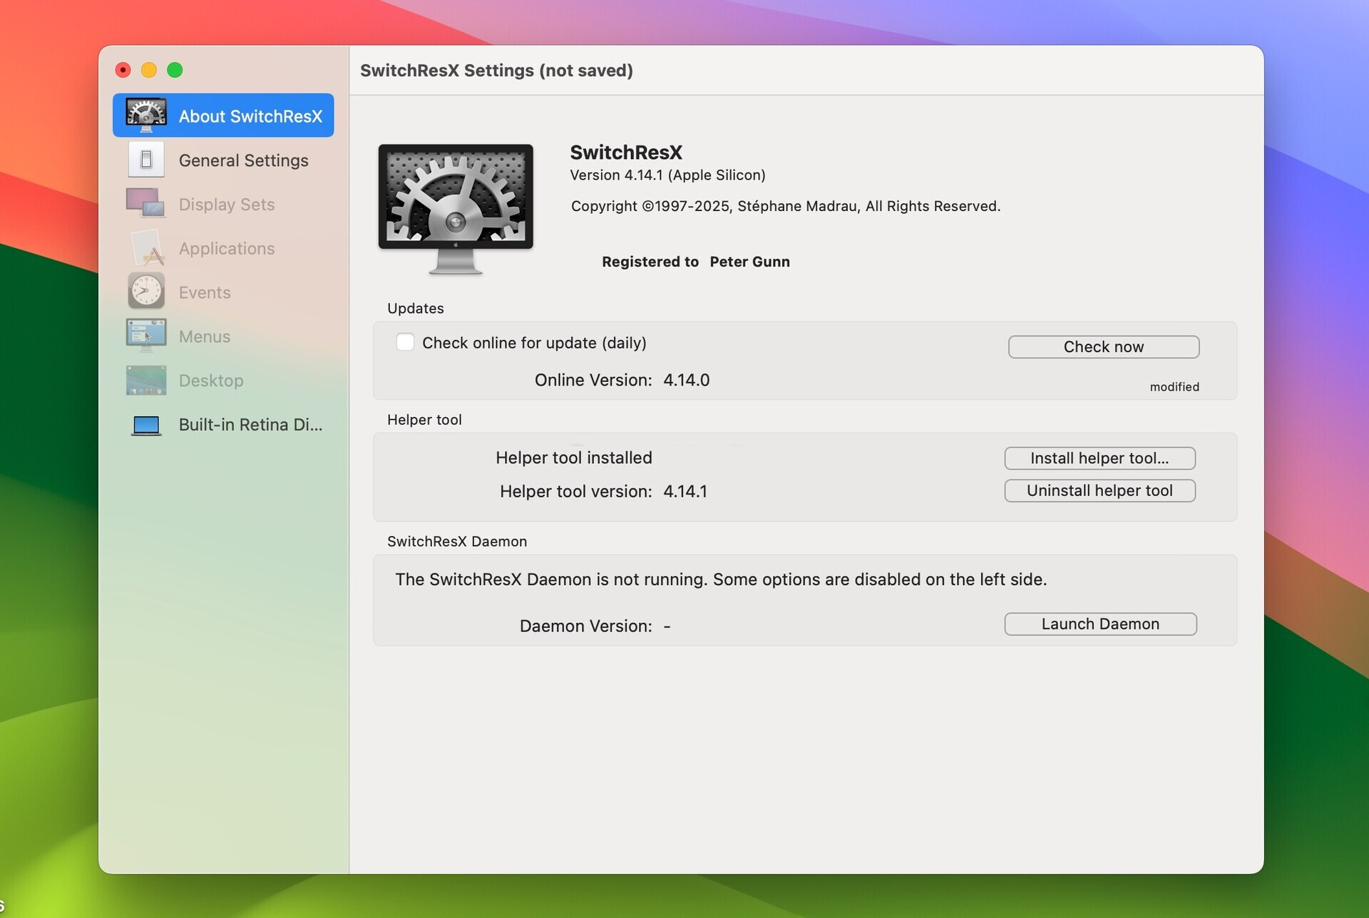The width and height of the screenshot is (1369, 918).
Task: Click the Events clock icon
Action: 146,292
